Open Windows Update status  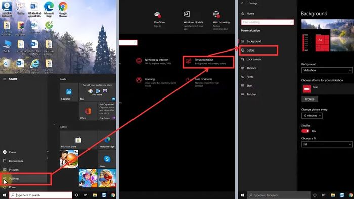point(193,20)
